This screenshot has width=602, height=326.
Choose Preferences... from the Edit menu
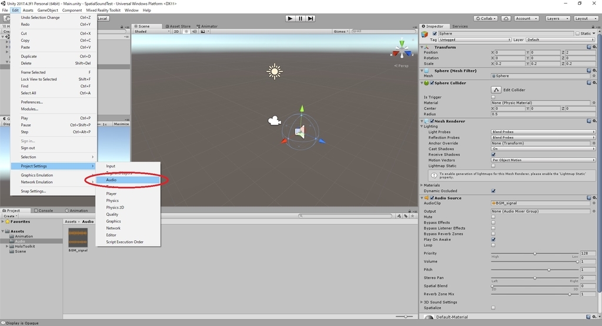(x=53, y=102)
